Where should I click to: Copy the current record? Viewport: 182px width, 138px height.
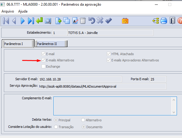[67, 21]
